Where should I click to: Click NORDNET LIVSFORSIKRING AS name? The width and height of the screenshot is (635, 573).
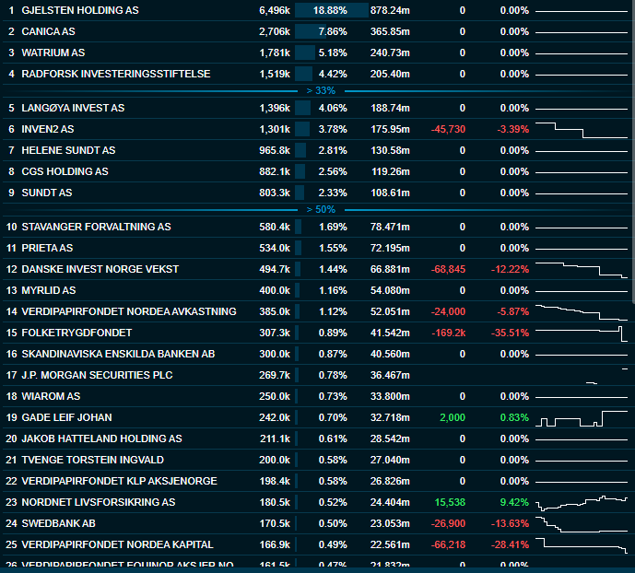coord(99,502)
